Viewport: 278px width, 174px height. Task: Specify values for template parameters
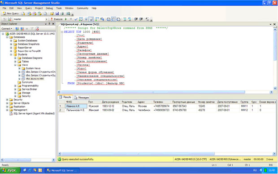147,19
